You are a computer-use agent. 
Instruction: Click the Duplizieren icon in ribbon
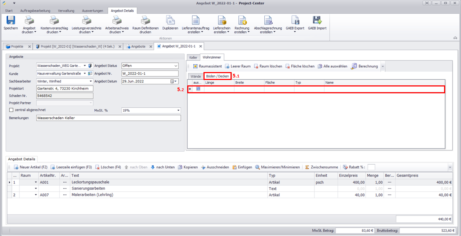click(x=170, y=21)
